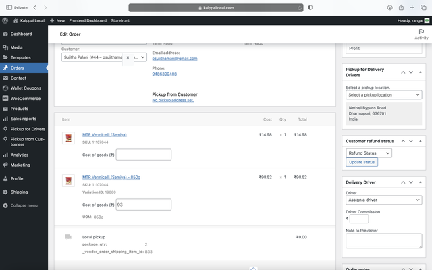
Task: Open Marketing megaphone icon
Action: 5,165
